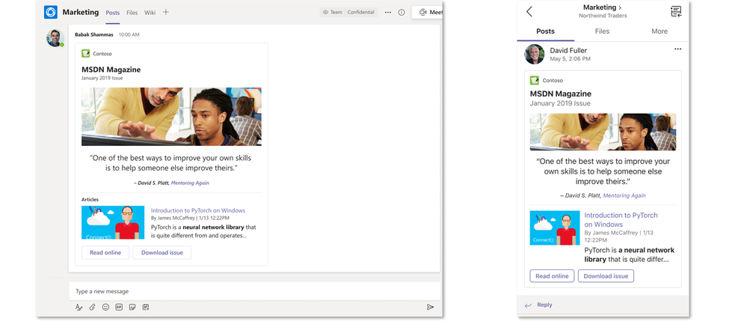Open mobile channel list icon at top right
The image size is (747, 321).
pos(676,11)
